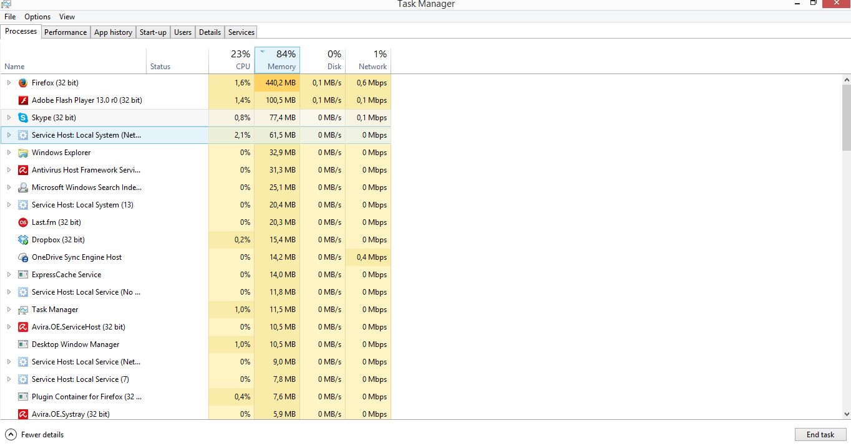This screenshot has width=851, height=446.
Task: Click the scrollbar down arrow
Action: click(x=846, y=414)
